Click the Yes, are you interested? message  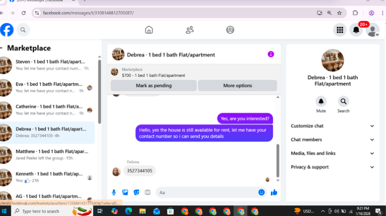tap(245, 119)
